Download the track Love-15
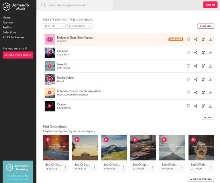Image resolution: width=220 pixels, height=183 pixels. pos(211,66)
